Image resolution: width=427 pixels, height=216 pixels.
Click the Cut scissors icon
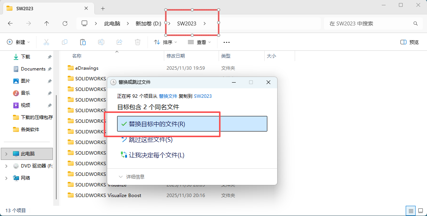pyautogui.click(x=46, y=42)
